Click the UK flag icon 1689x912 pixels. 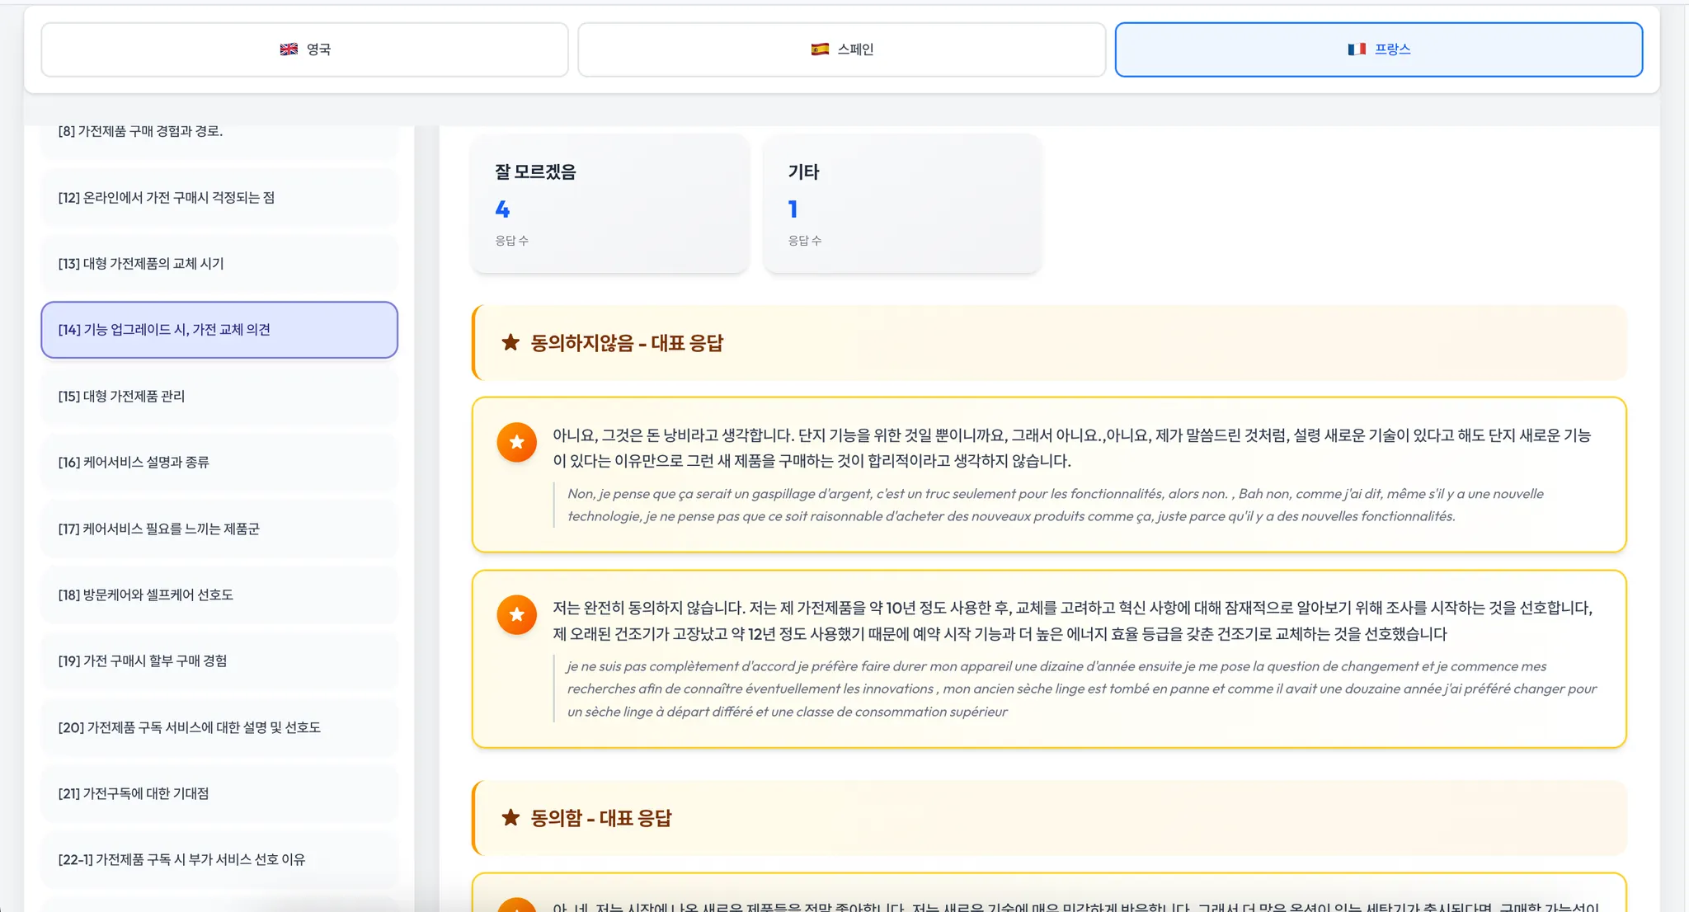pos(289,49)
